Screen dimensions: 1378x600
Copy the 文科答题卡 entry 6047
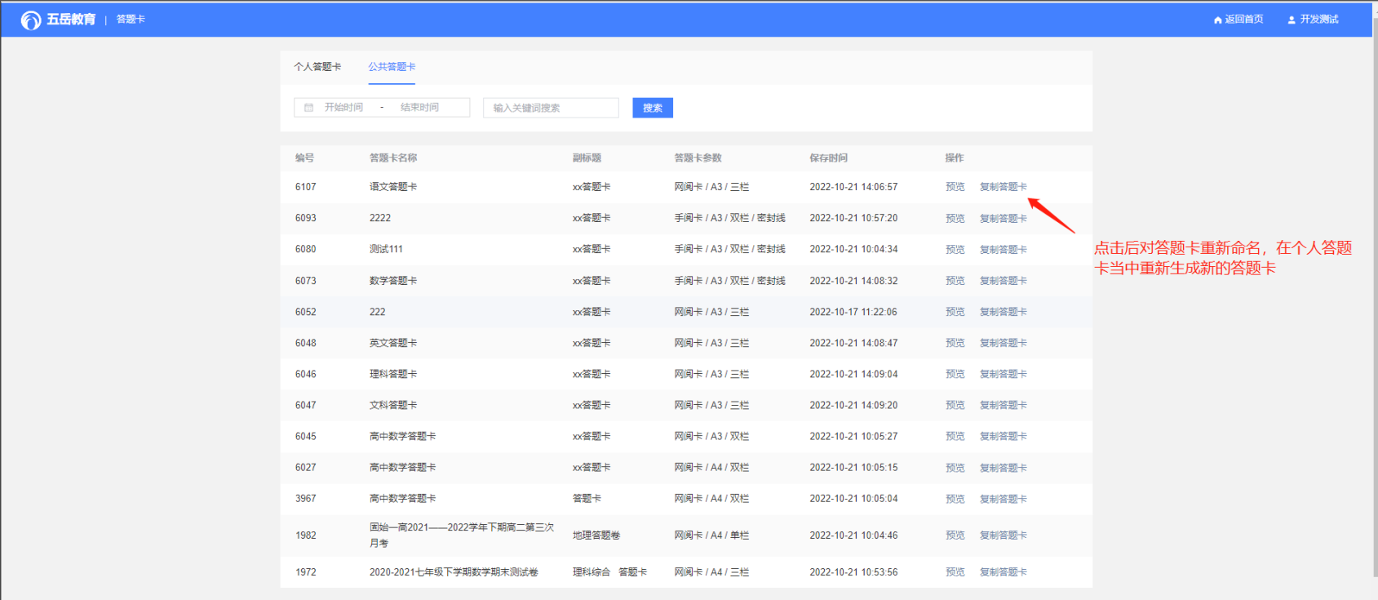pyautogui.click(x=1003, y=405)
